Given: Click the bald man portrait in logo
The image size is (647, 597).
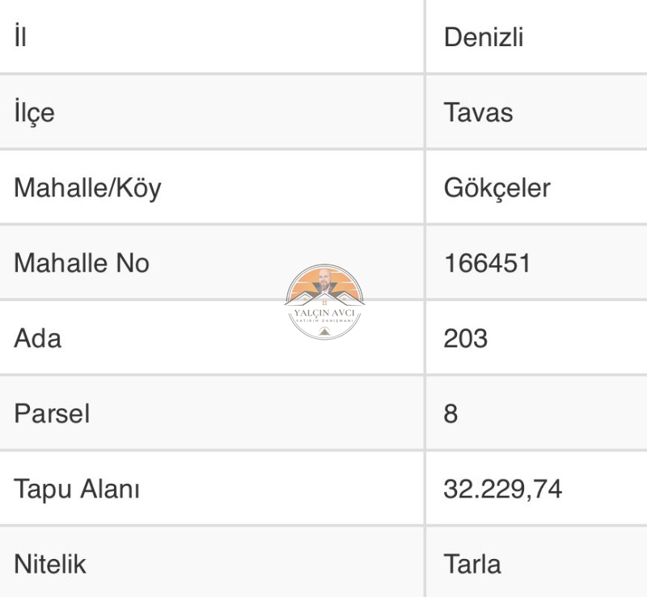Looking at the screenshot, I should (324, 281).
